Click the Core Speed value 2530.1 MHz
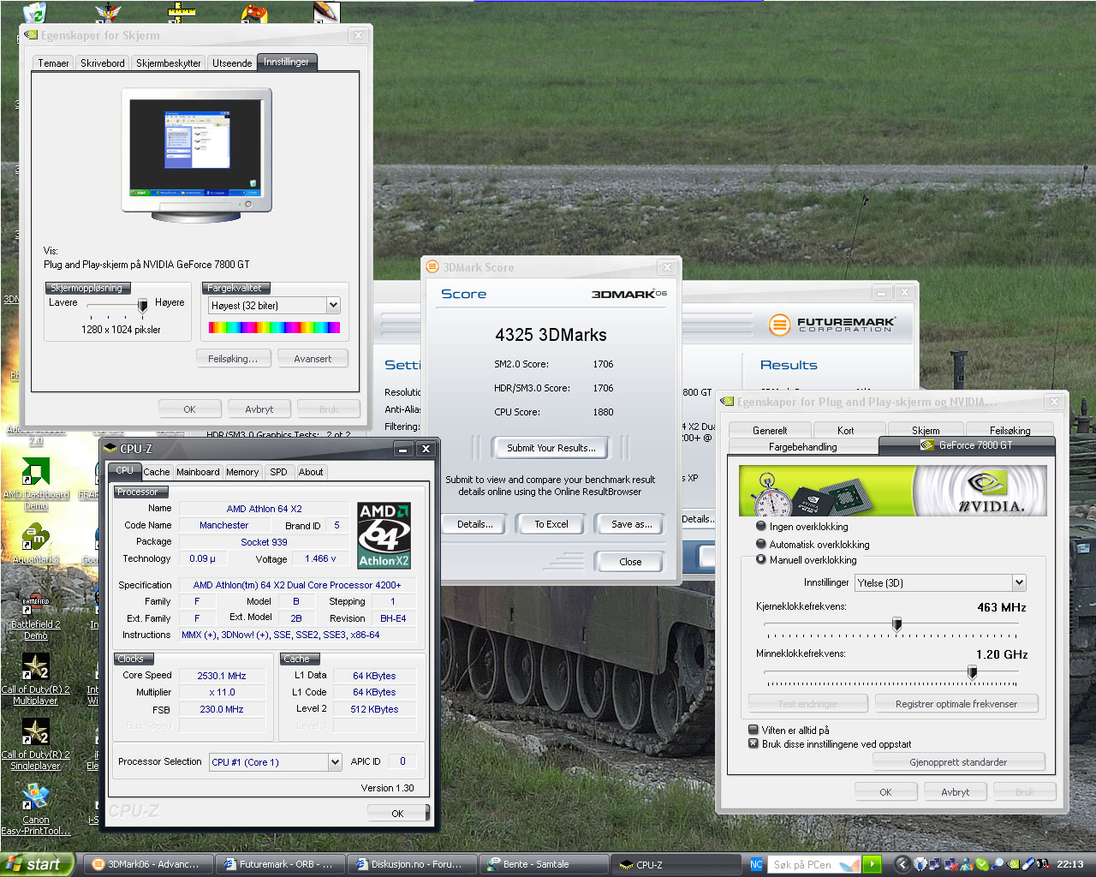 (x=222, y=676)
